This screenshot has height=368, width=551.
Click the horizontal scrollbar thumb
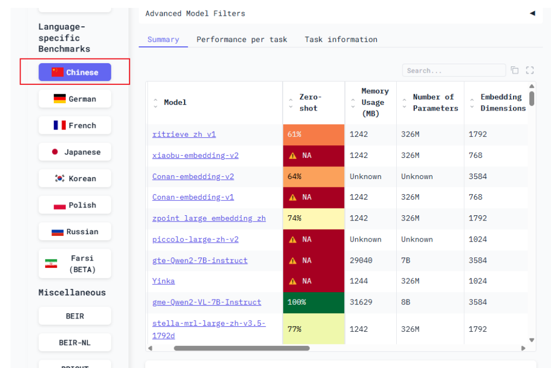coord(242,349)
